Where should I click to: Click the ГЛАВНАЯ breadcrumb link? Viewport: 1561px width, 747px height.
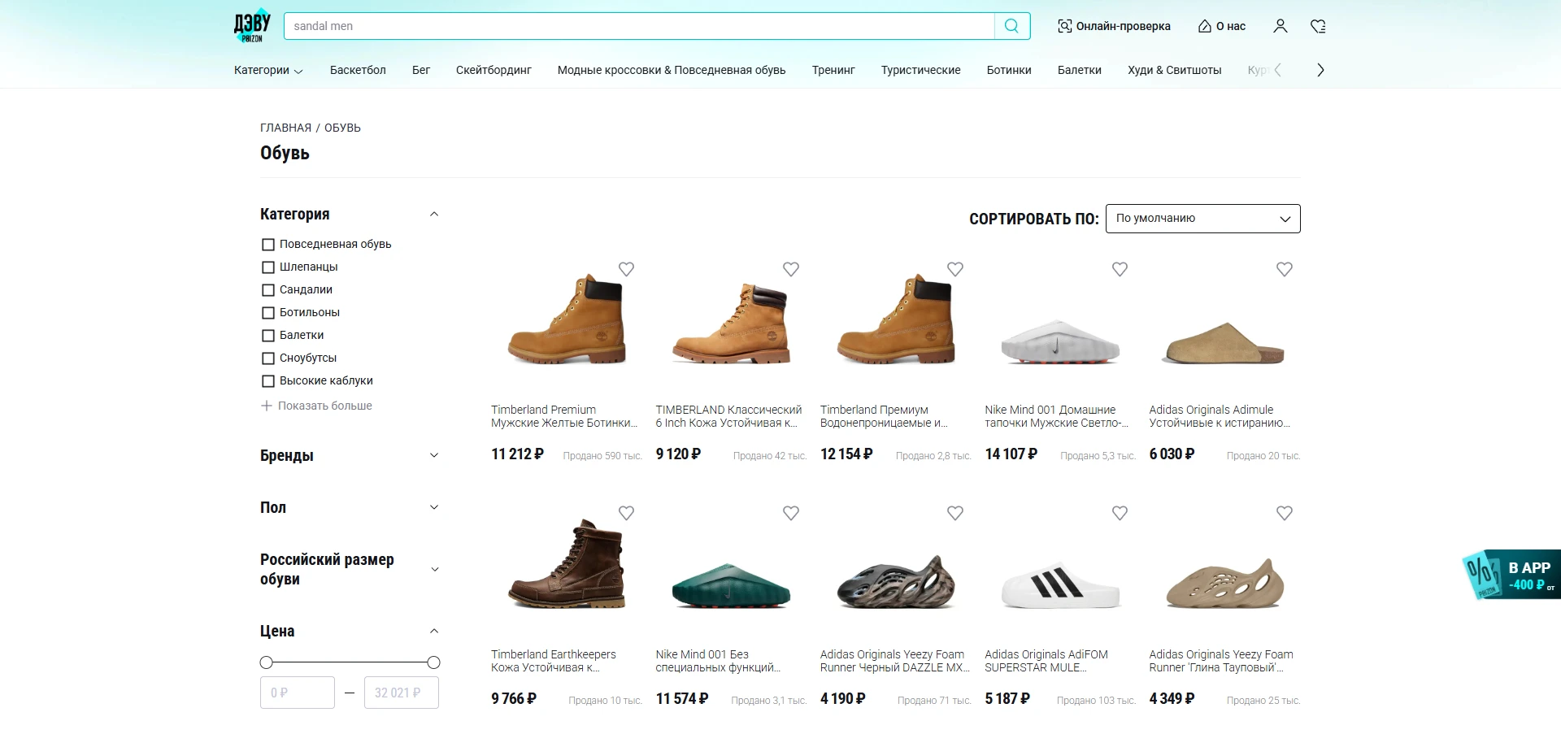pyautogui.click(x=285, y=128)
